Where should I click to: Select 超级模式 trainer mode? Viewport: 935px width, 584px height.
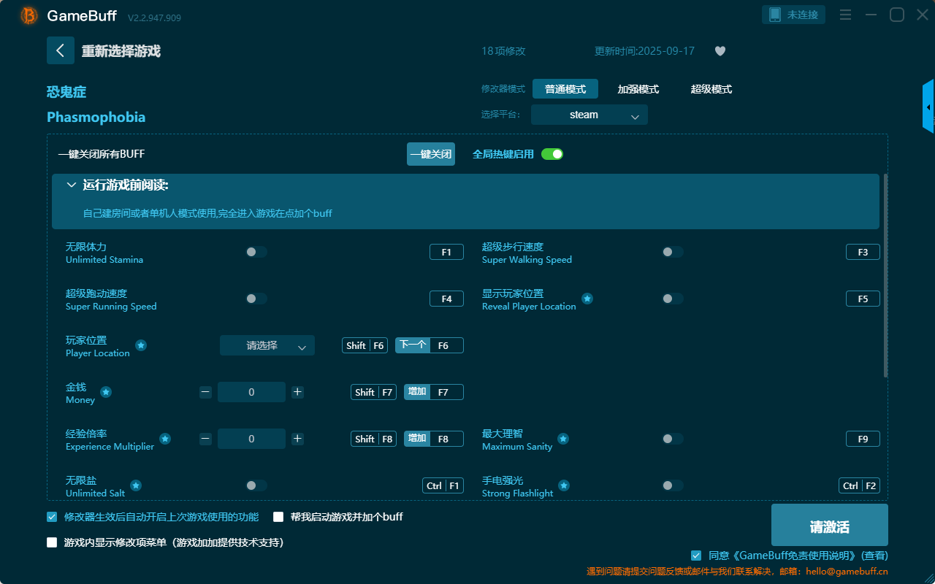pos(711,89)
